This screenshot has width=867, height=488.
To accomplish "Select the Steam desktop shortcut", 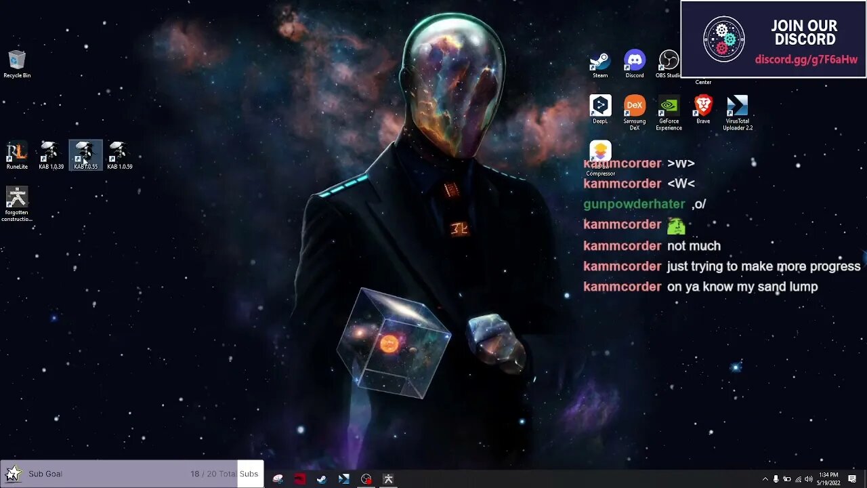I will 600,64.
